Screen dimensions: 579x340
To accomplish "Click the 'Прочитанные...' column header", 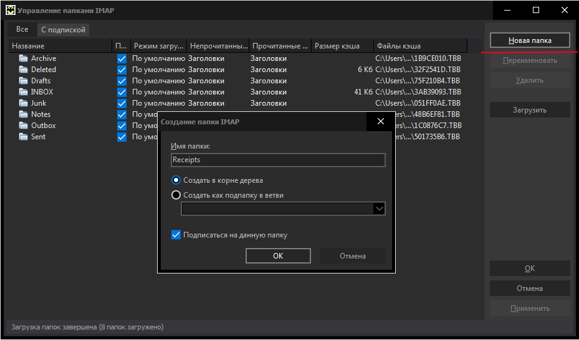I will point(280,46).
